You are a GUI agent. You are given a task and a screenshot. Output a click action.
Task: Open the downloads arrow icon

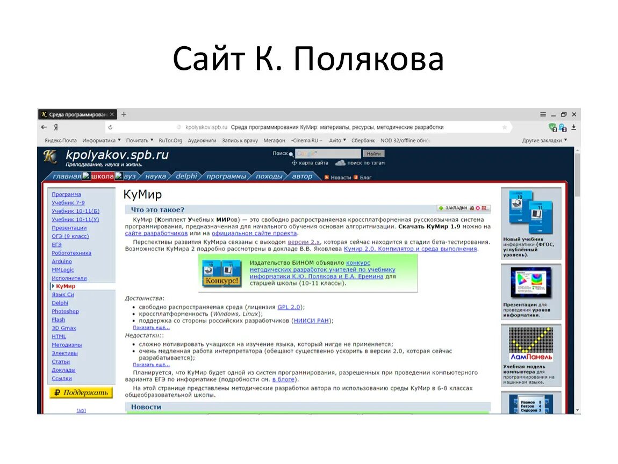(x=573, y=127)
